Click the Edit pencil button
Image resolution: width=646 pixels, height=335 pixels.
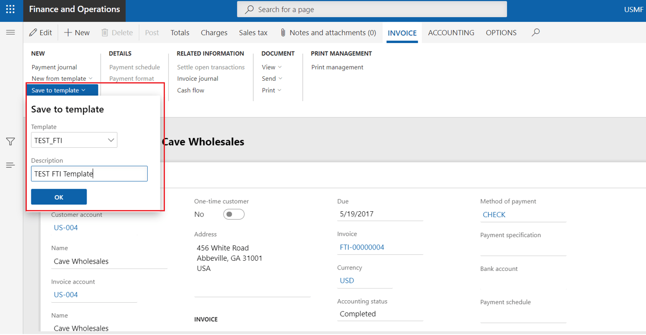[x=41, y=33]
